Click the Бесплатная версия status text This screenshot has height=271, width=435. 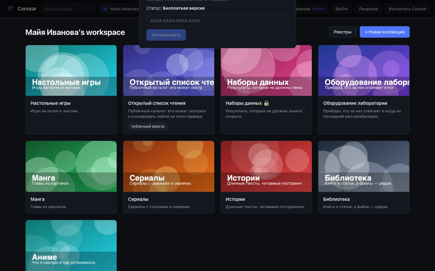tap(184, 8)
